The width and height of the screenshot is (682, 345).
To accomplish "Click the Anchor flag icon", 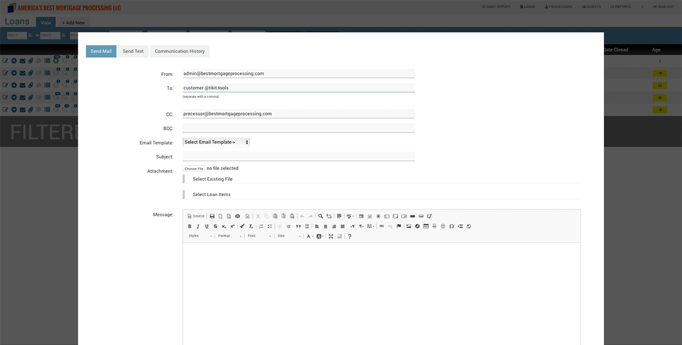I will (x=399, y=226).
